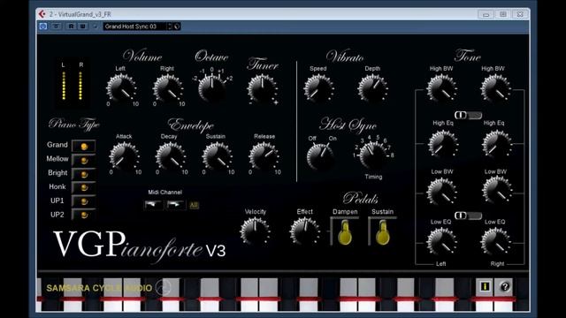This screenshot has width=566, height=318.
Task: Select the Grand piano type button
Action: coord(84,146)
